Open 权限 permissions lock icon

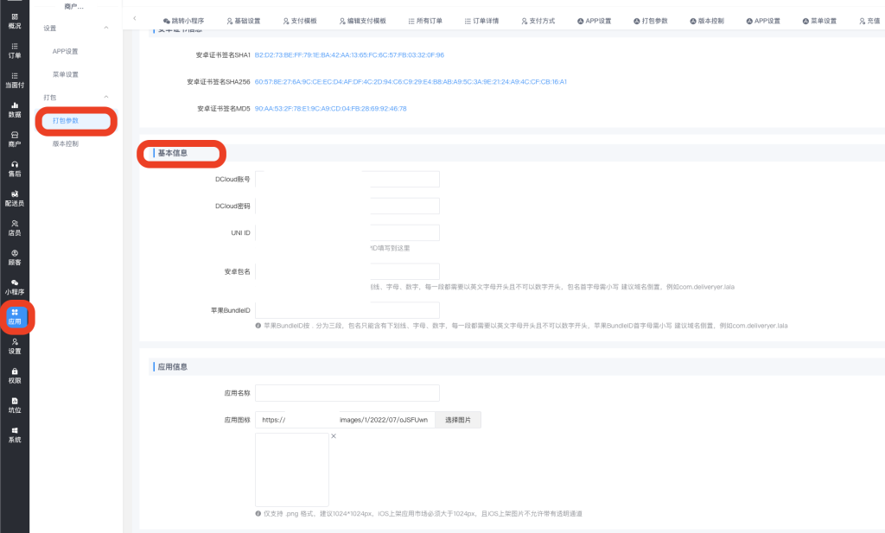point(14,375)
